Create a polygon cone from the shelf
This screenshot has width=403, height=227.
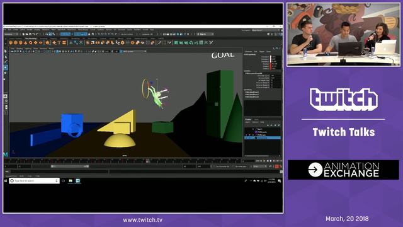(25, 43)
